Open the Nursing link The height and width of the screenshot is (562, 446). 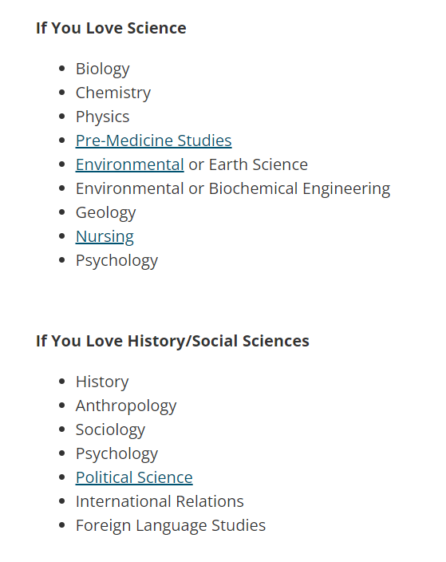coord(105,236)
